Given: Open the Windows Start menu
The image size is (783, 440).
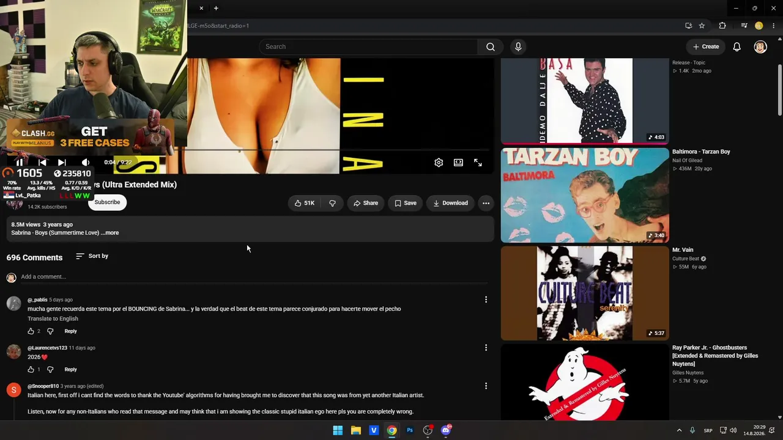Looking at the screenshot, I should tap(338, 430).
